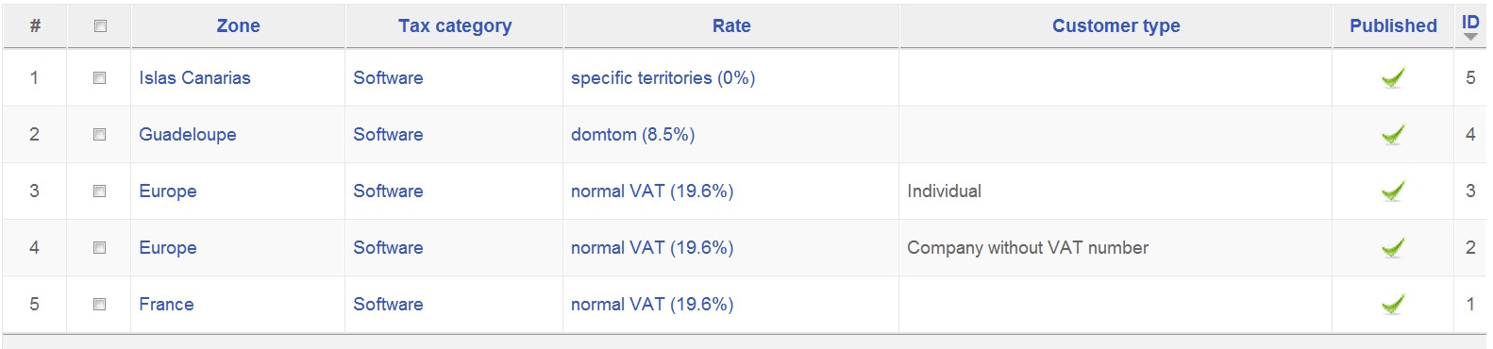Unpublish the Guadeloupe tax rule
1493x349 pixels.
1393,135
